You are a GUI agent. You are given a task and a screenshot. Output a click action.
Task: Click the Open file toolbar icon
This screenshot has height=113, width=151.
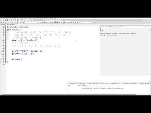pos(3,20)
